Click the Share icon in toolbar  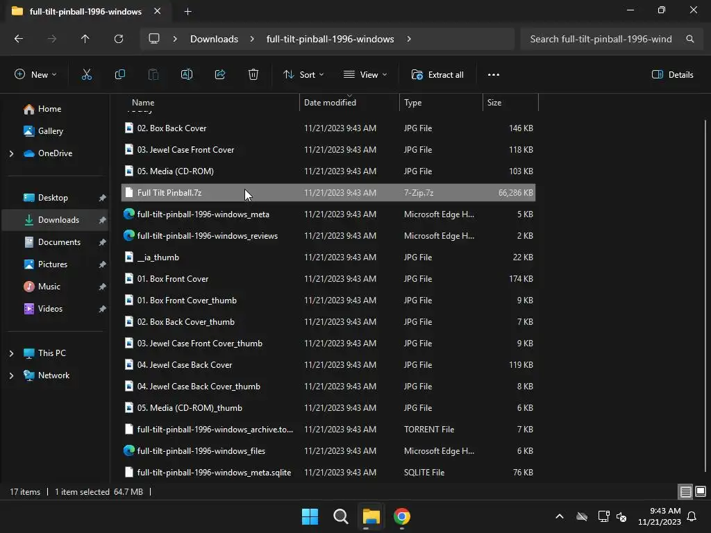click(220, 75)
